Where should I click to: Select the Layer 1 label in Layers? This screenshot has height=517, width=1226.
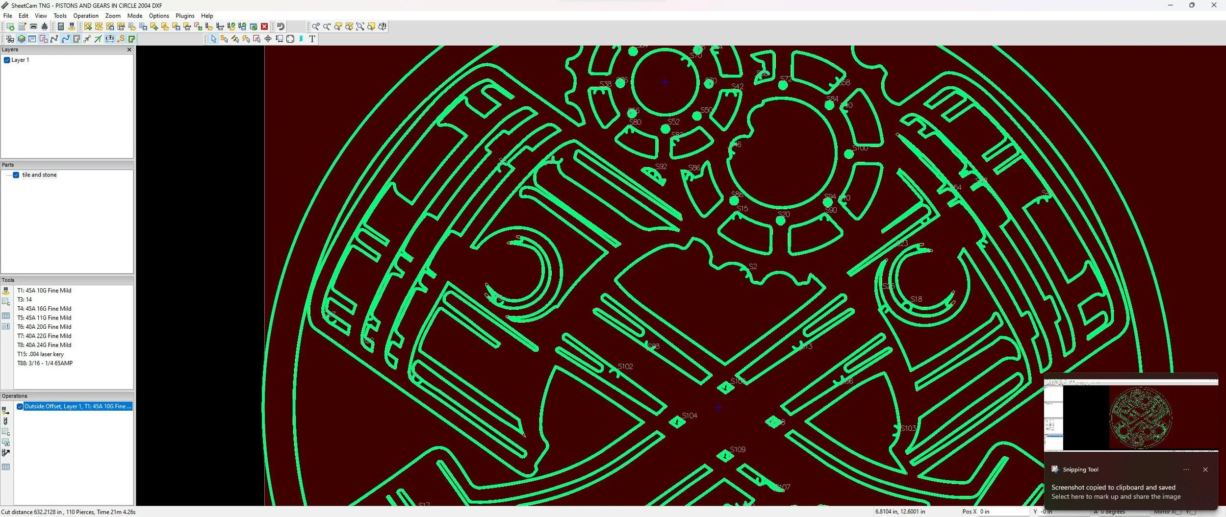tap(20, 60)
